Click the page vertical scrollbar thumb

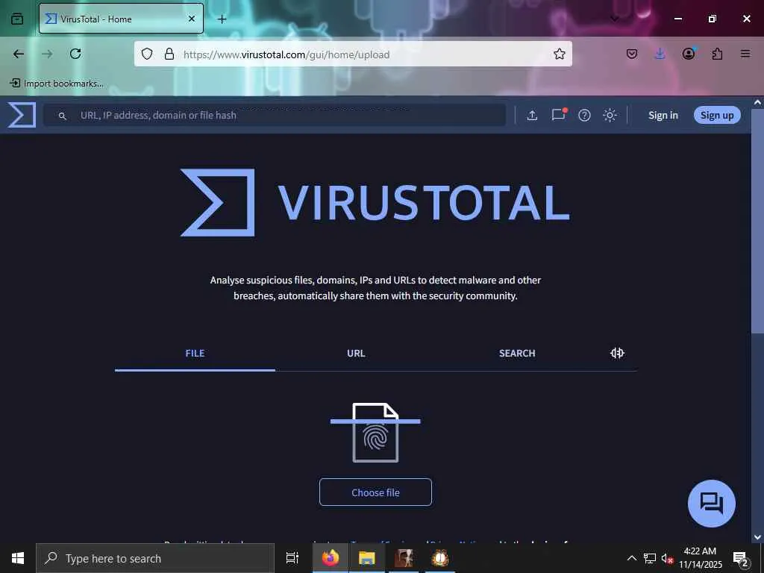(x=757, y=222)
